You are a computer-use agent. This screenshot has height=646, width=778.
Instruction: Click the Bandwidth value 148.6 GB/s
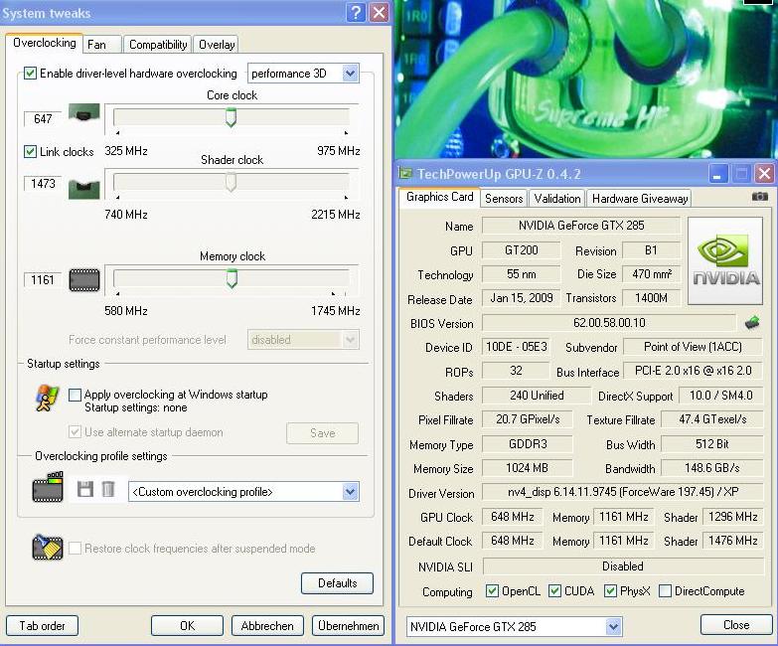(x=712, y=468)
